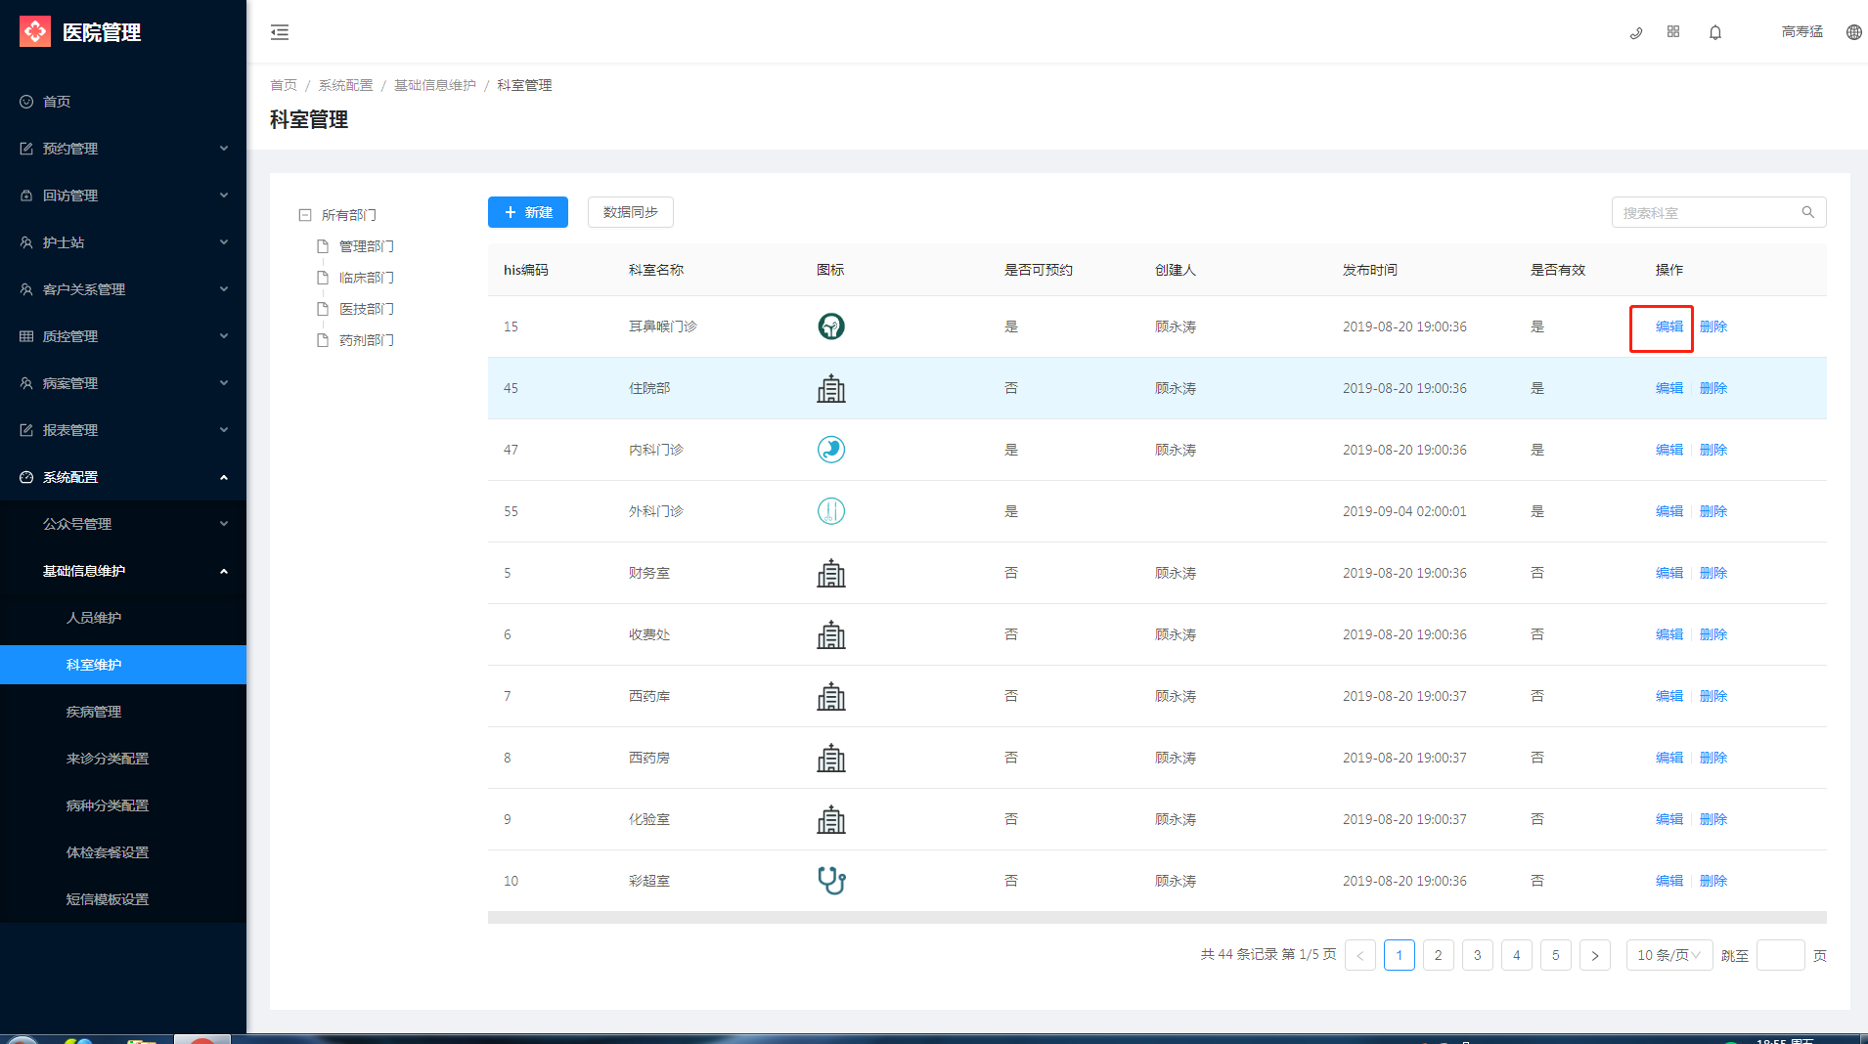This screenshot has height=1044, width=1868.
Task: Go to page 2 of the table
Action: coord(1439,955)
